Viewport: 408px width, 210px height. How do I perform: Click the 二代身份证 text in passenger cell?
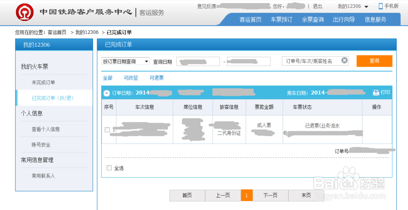[x=229, y=133]
